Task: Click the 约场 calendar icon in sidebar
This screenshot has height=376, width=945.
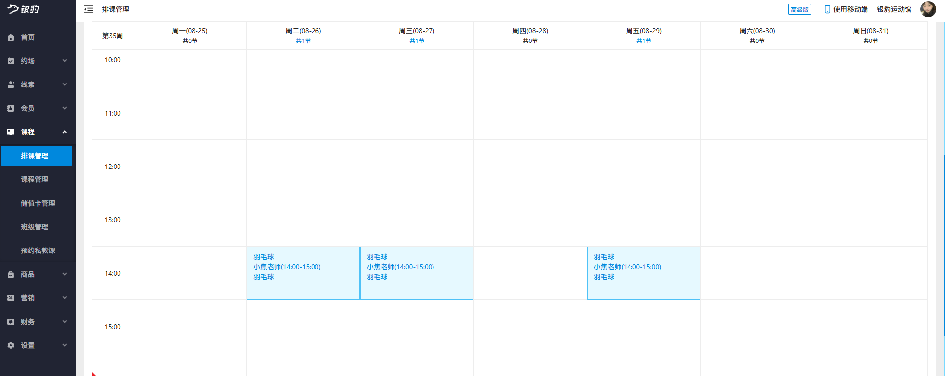Action: click(11, 61)
